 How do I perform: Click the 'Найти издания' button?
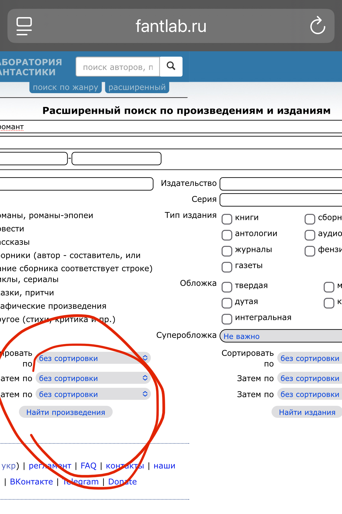point(307,412)
